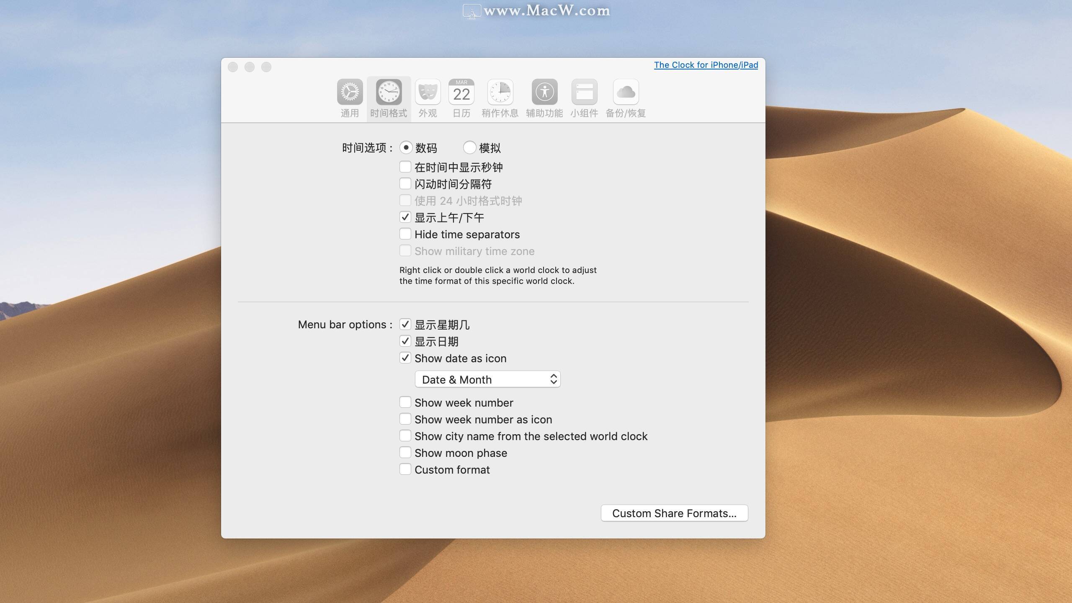
Task: Enable Show city name from world clock
Action: tap(405, 435)
